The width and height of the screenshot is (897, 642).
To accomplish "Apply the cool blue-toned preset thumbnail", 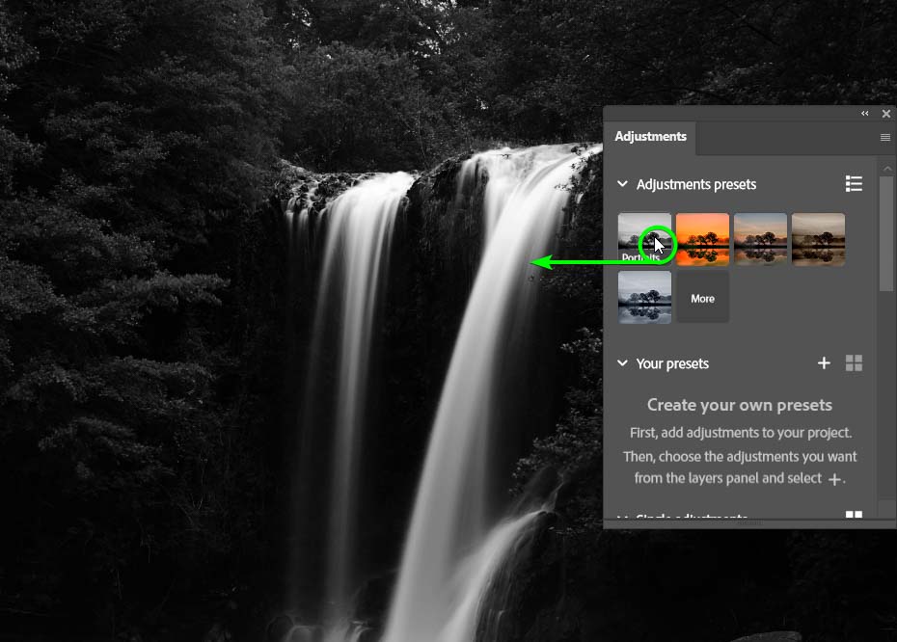I will point(644,297).
